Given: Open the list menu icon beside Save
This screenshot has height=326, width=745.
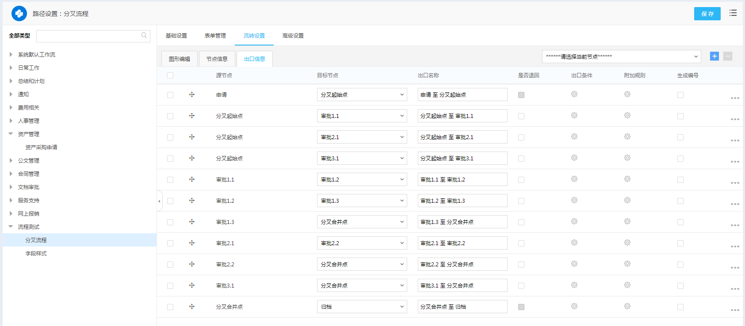Looking at the screenshot, I should (733, 13).
